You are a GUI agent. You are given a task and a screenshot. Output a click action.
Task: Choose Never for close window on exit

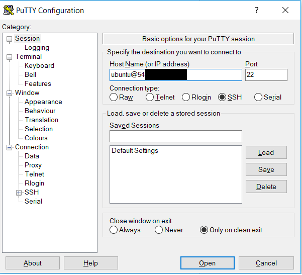(x=159, y=230)
